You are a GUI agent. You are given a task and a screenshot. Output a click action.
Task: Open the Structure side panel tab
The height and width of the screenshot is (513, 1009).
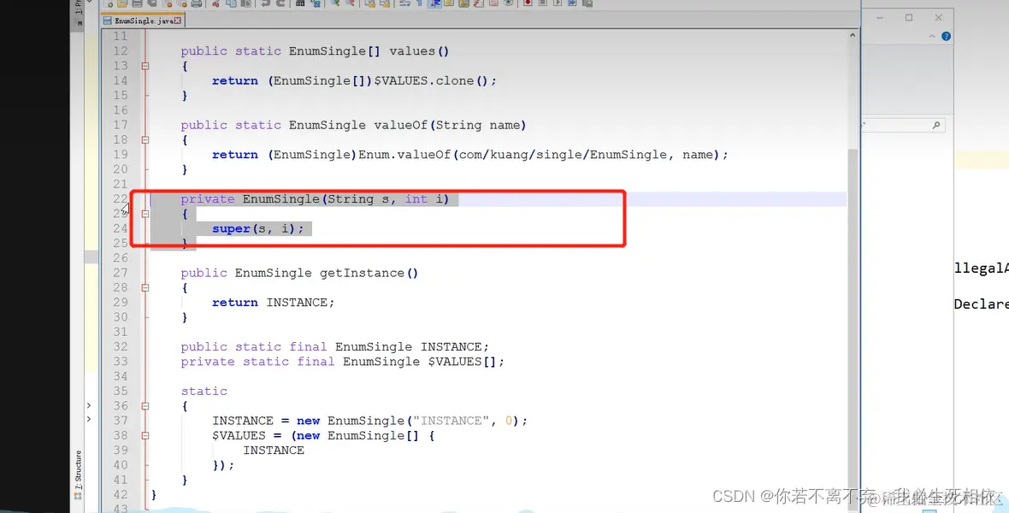79,475
